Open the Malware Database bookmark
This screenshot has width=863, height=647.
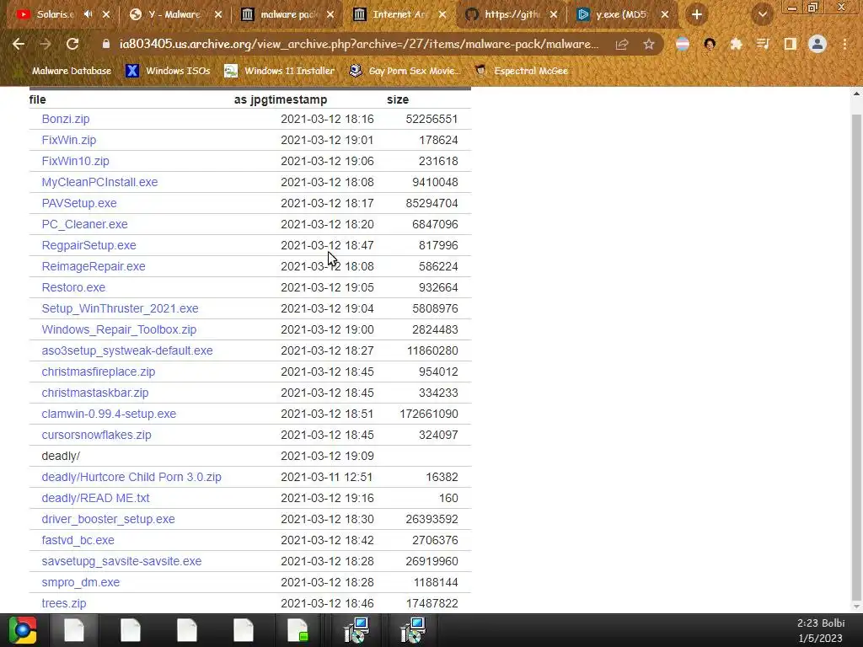(65, 71)
